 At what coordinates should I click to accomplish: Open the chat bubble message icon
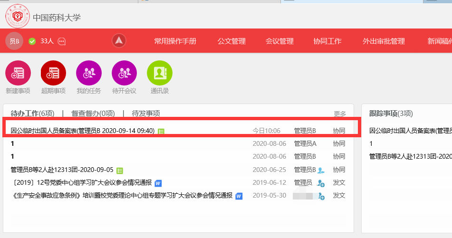coord(62,41)
